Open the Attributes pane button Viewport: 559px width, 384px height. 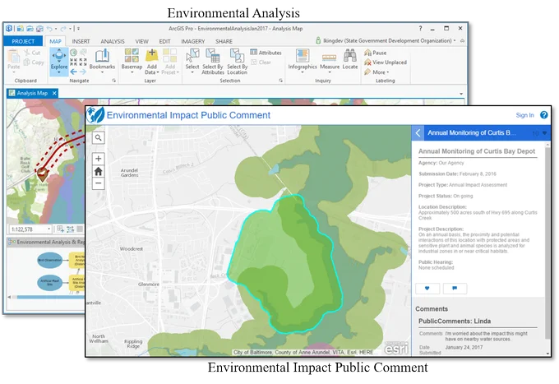click(266, 53)
